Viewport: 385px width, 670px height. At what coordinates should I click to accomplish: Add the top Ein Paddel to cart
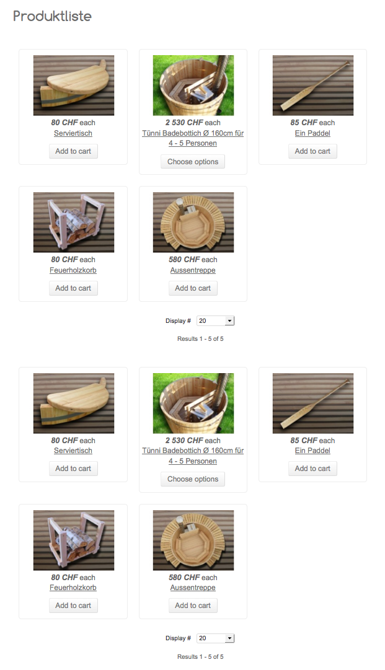tap(312, 151)
